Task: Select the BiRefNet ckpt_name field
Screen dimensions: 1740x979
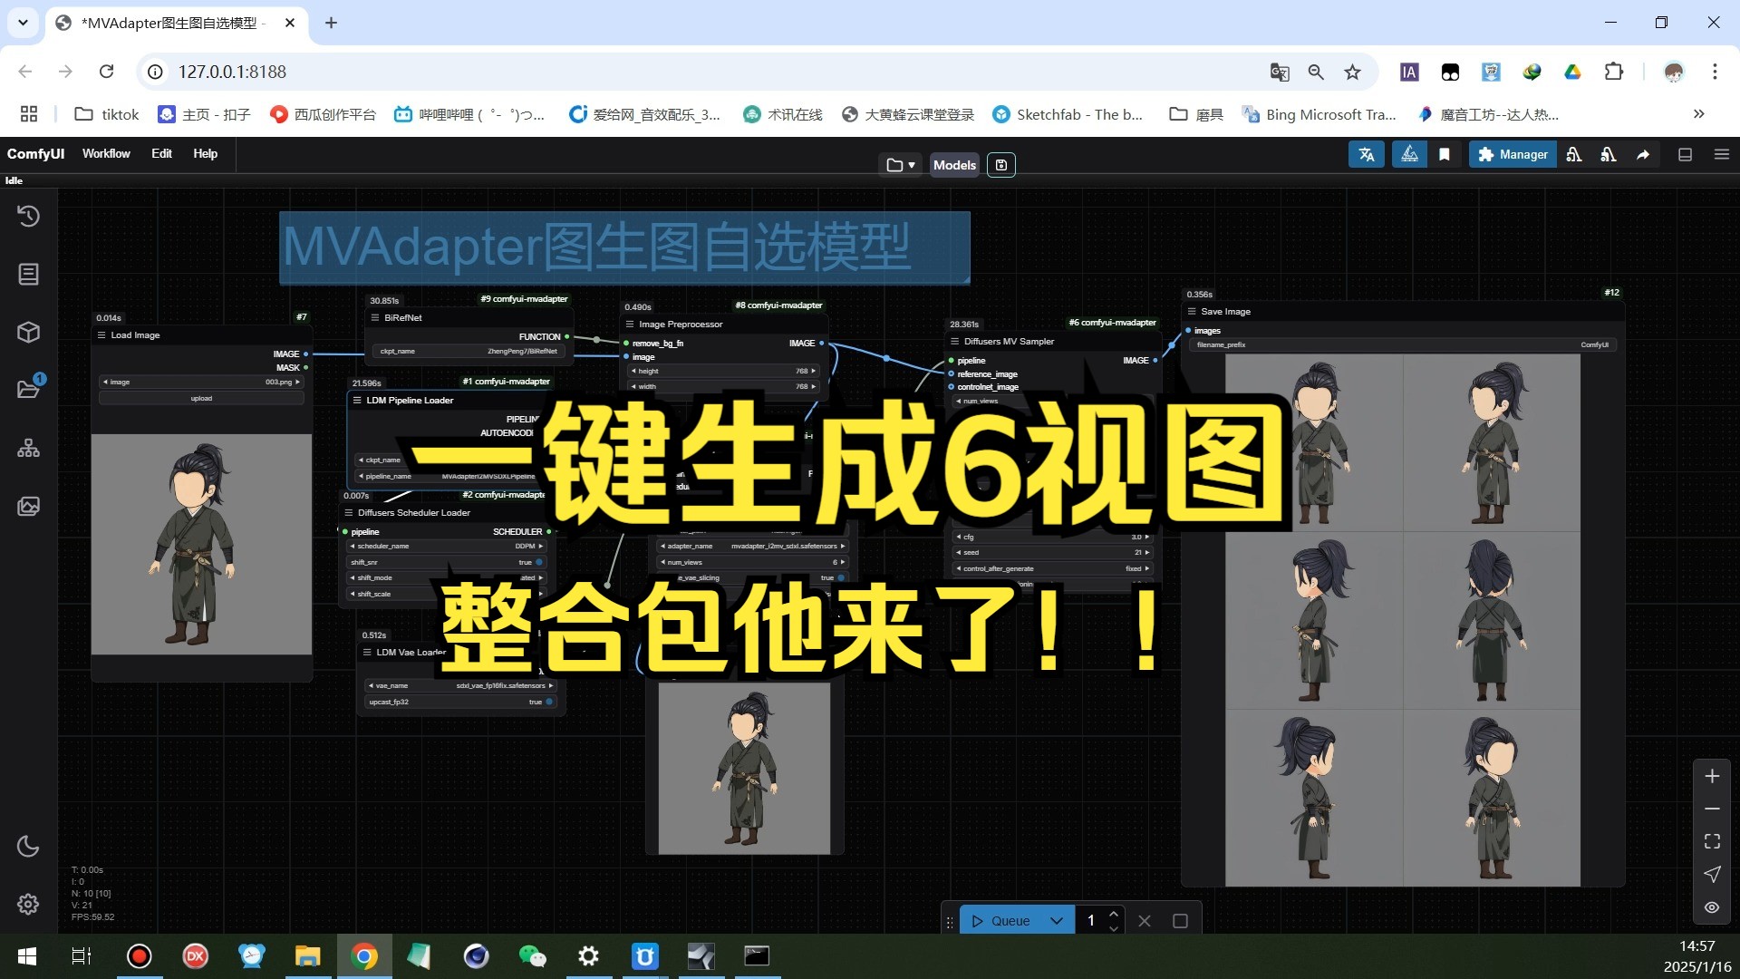Action: tap(469, 352)
